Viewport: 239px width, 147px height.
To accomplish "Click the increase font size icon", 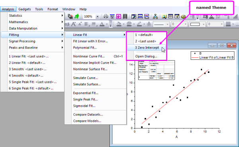I will (x=74, y=24).
